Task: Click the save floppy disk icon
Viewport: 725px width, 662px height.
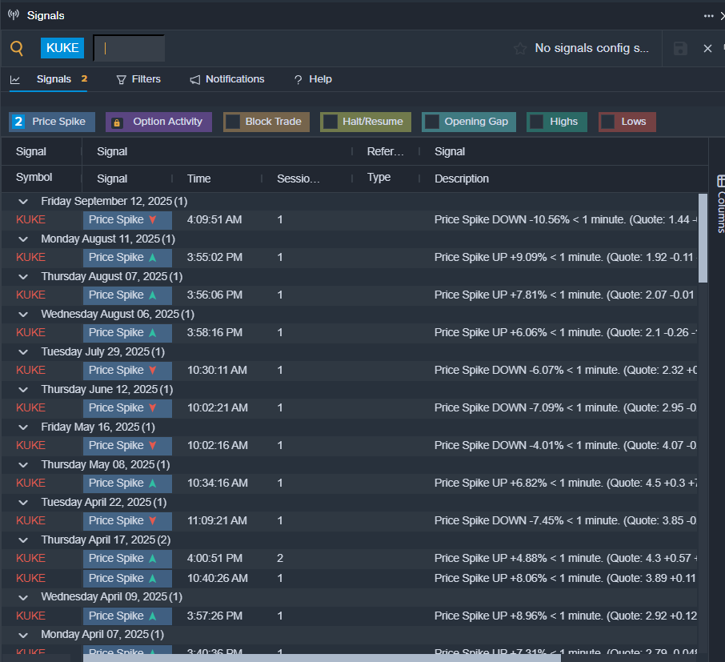Action: [x=680, y=49]
